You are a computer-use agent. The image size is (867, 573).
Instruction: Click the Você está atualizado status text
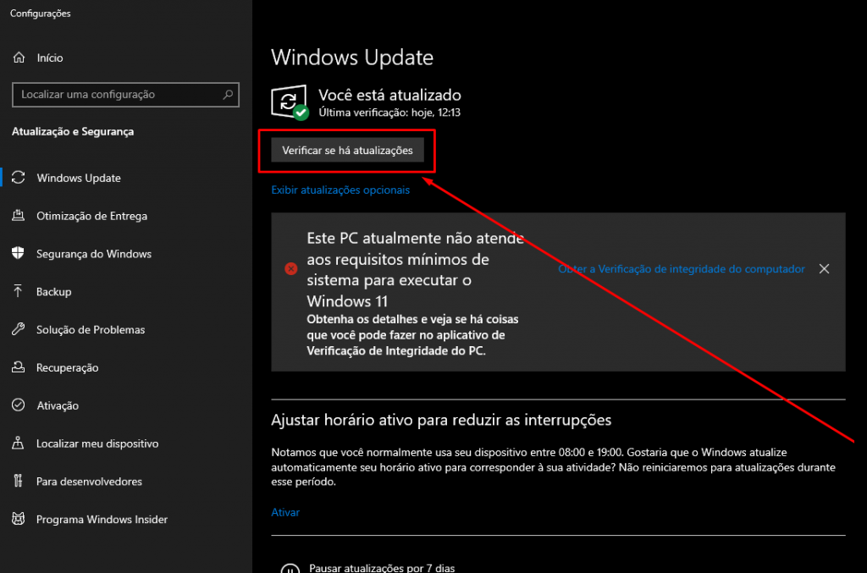(389, 95)
